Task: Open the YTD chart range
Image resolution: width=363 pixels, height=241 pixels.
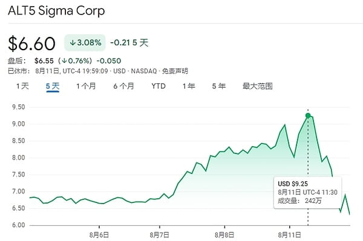Action: [159, 86]
